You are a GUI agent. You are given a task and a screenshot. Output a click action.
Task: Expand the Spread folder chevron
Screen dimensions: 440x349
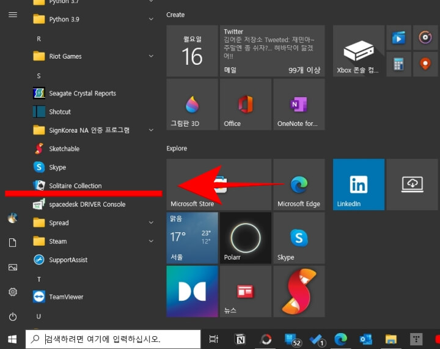pyautogui.click(x=151, y=222)
